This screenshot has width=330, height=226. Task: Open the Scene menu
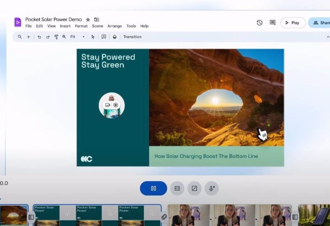point(97,26)
